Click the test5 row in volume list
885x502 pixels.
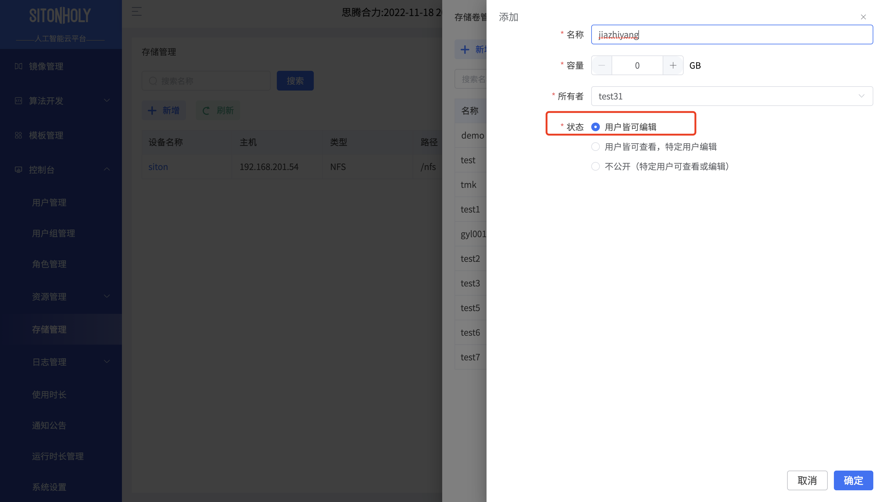(x=471, y=308)
